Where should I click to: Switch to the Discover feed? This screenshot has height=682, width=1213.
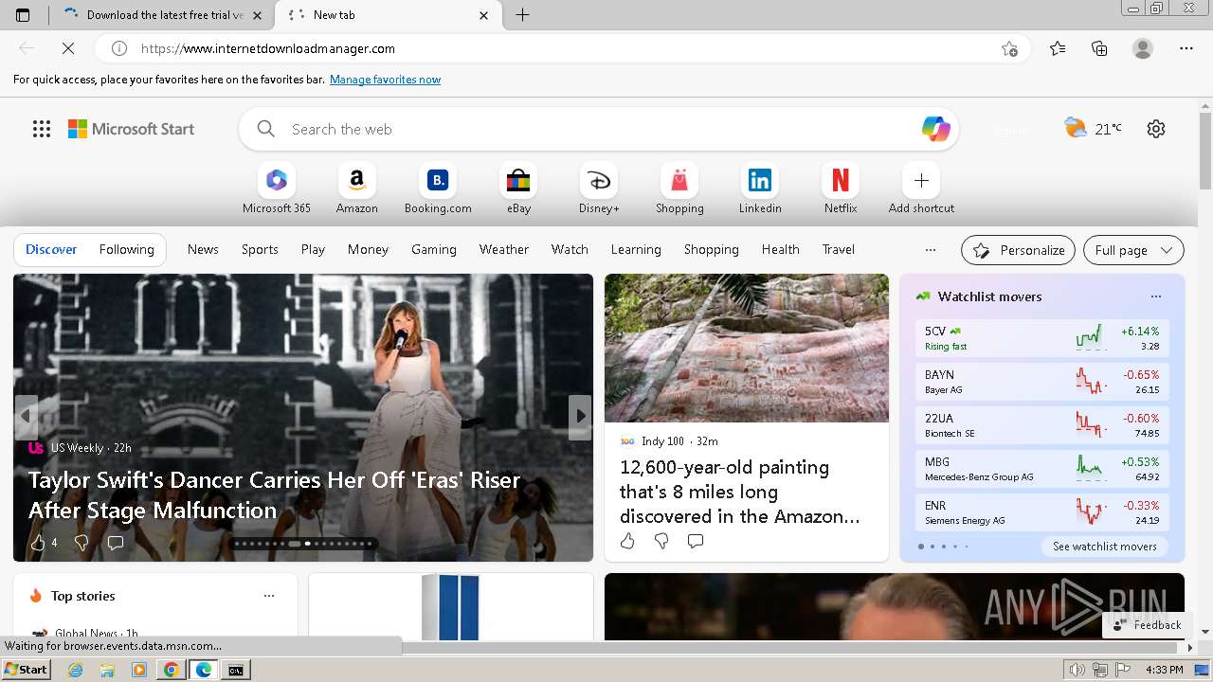point(51,250)
